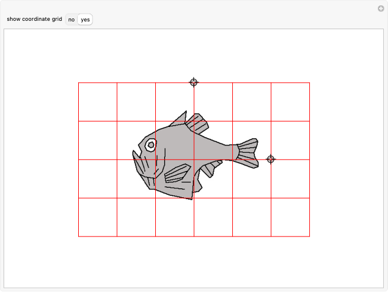Click the fish's open mouth with teeth
388x292 pixels.
pyautogui.click(x=141, y=163)
